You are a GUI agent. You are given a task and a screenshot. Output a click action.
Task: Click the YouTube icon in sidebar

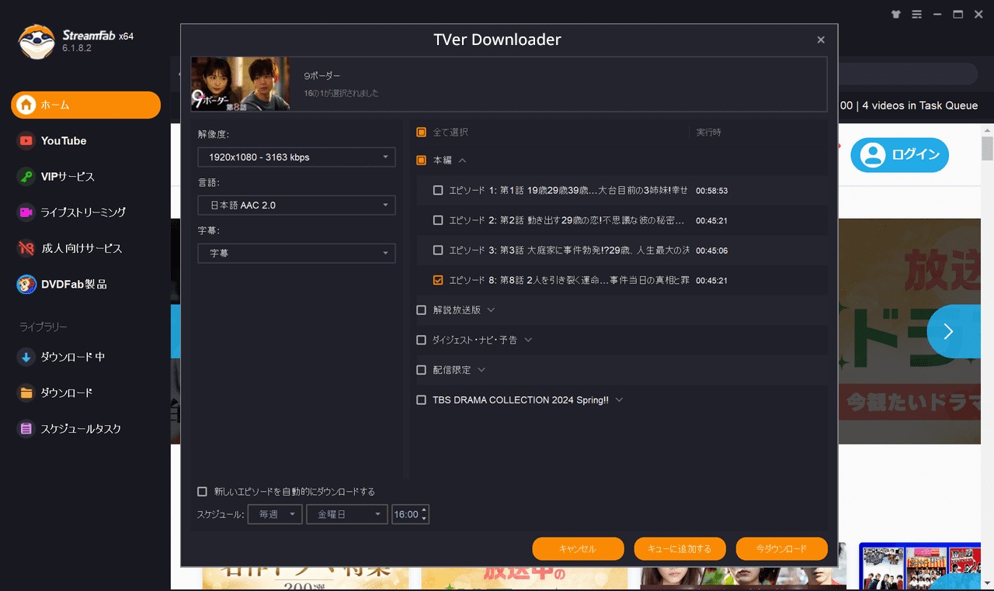coord(26,140)
